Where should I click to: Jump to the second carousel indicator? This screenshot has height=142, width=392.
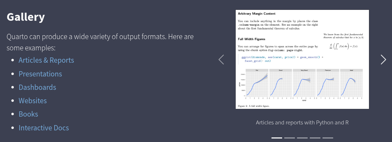[x=289, y=138]
